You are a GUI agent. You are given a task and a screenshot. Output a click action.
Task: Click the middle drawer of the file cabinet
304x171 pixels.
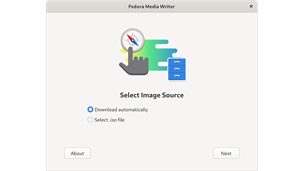click(177, 69)
